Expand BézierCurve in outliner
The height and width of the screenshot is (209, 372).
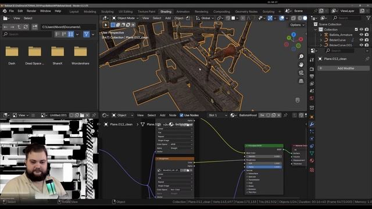pos(321,40)
